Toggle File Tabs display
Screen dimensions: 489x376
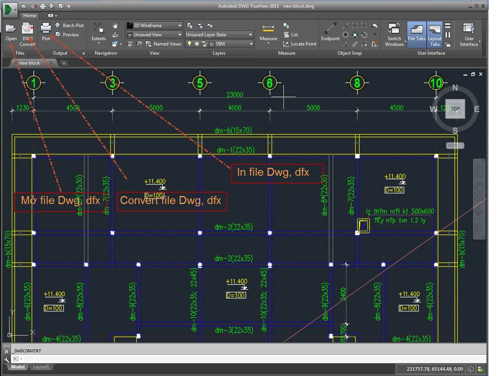tap(416, 34)
